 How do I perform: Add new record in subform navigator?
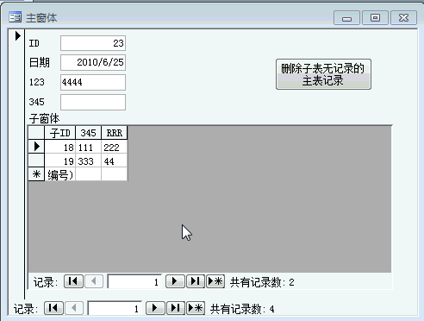(x=215, y=281)
